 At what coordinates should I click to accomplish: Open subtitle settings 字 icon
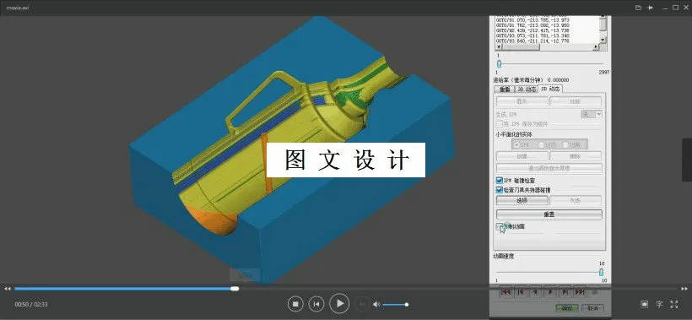[x=659, y=304]
